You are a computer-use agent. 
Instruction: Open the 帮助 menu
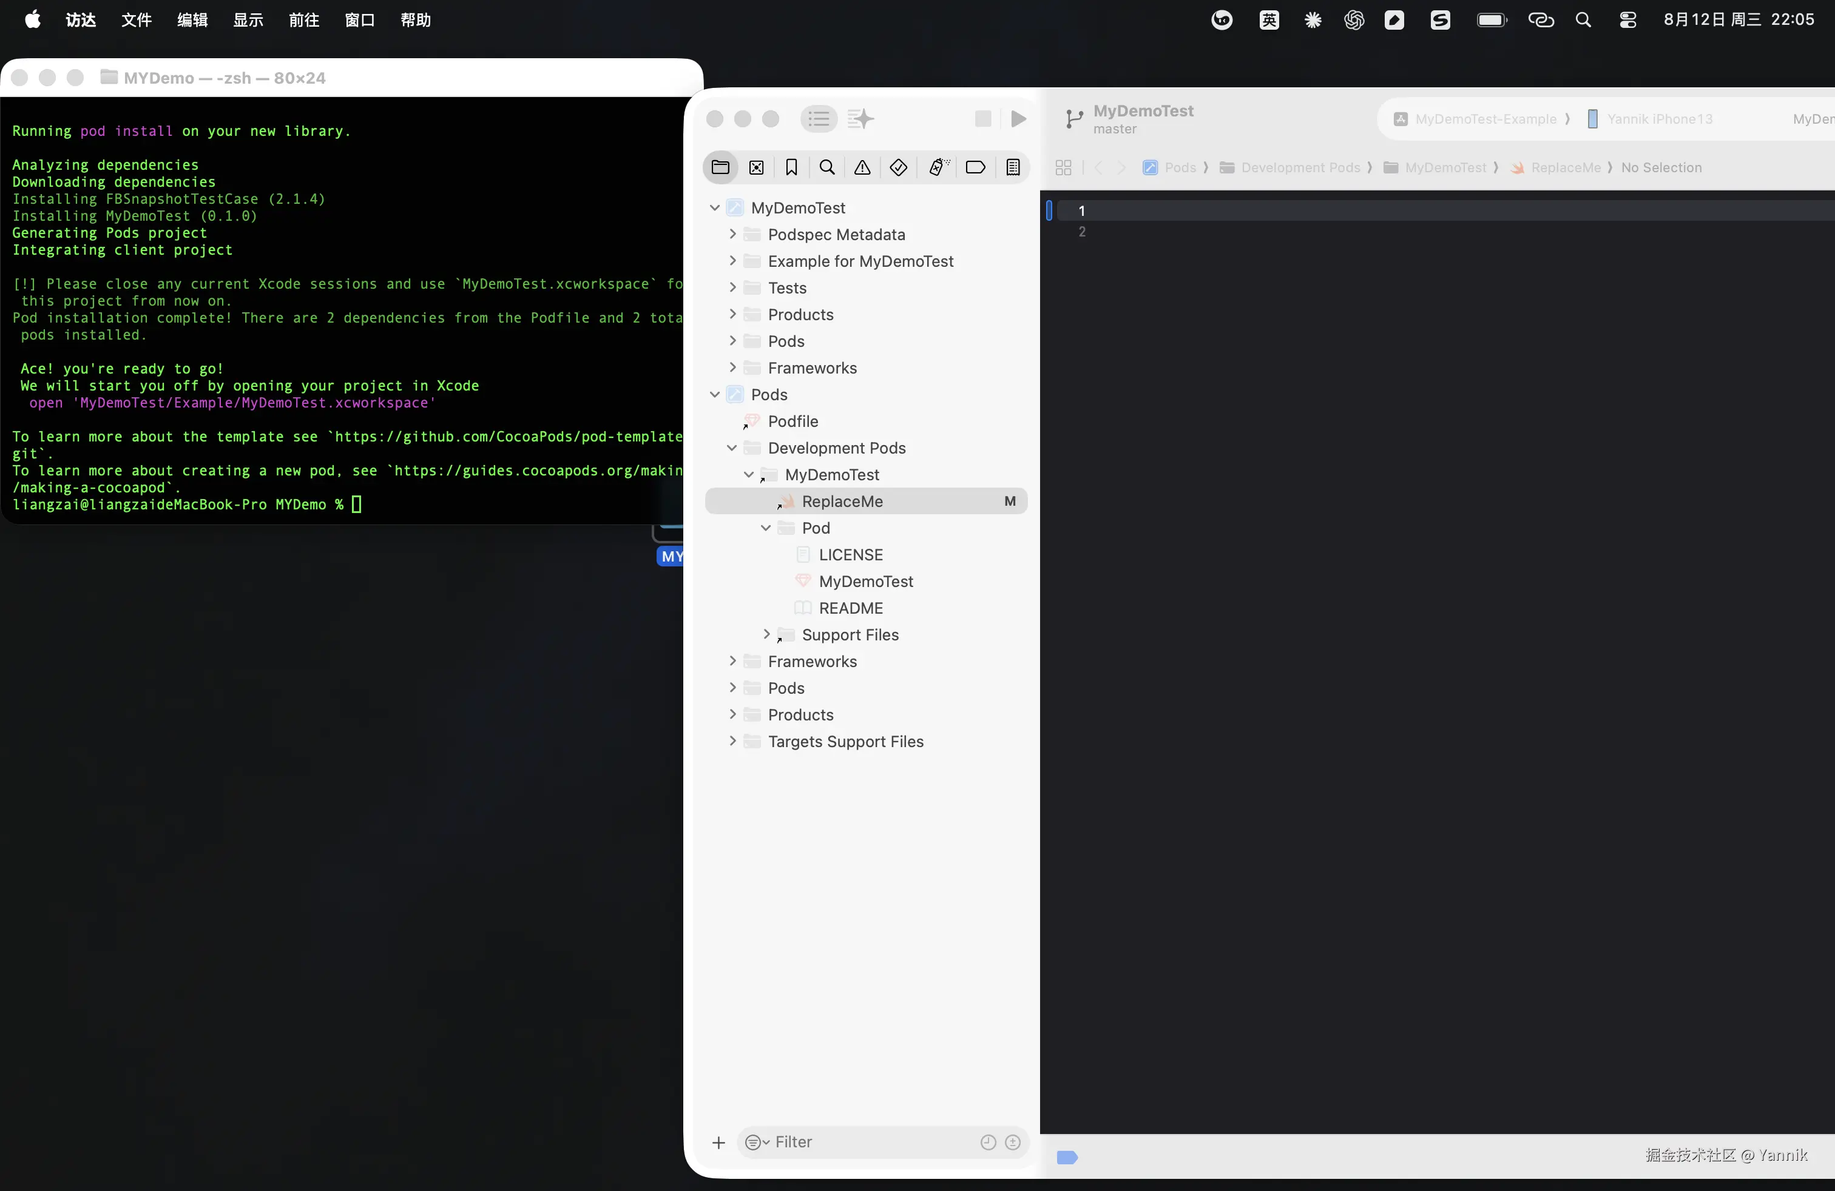pos(416,19)
